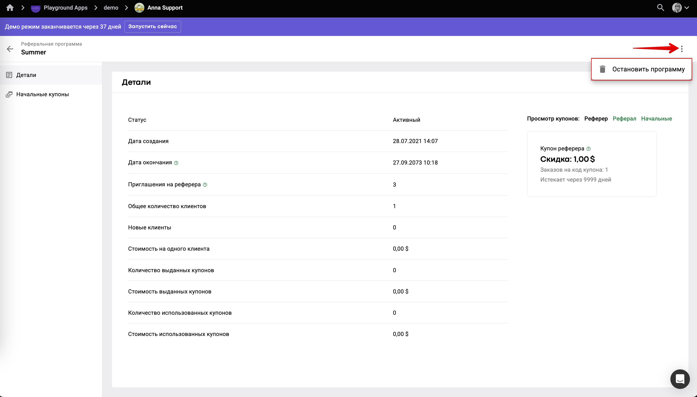Open the chat support bubble icon
Screen dimensions: 697x397
[680, 379]
